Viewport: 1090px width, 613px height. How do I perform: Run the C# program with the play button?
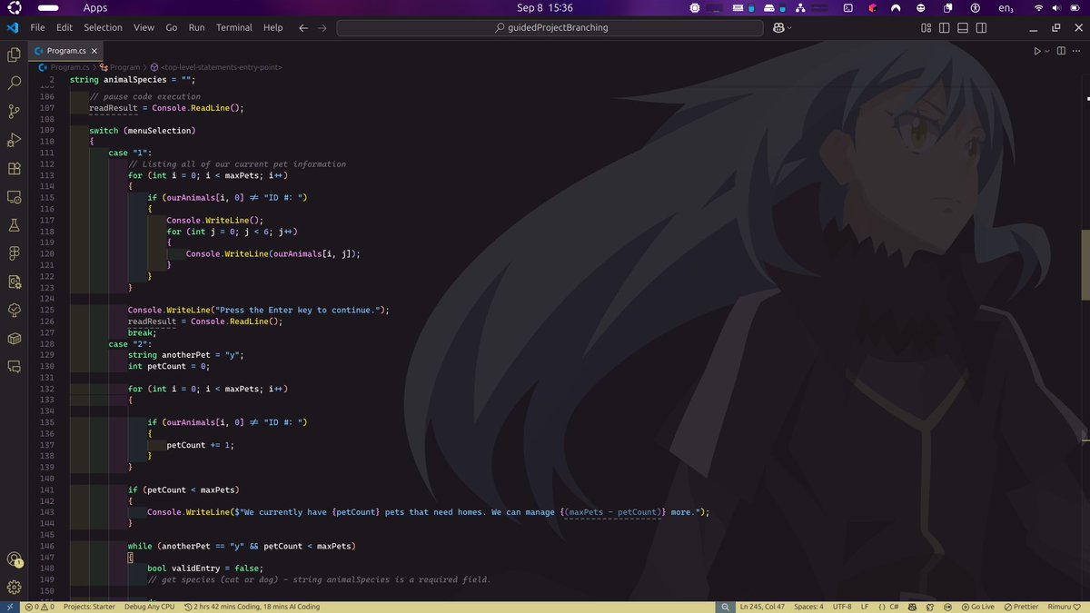click(x=1036, y=51)
